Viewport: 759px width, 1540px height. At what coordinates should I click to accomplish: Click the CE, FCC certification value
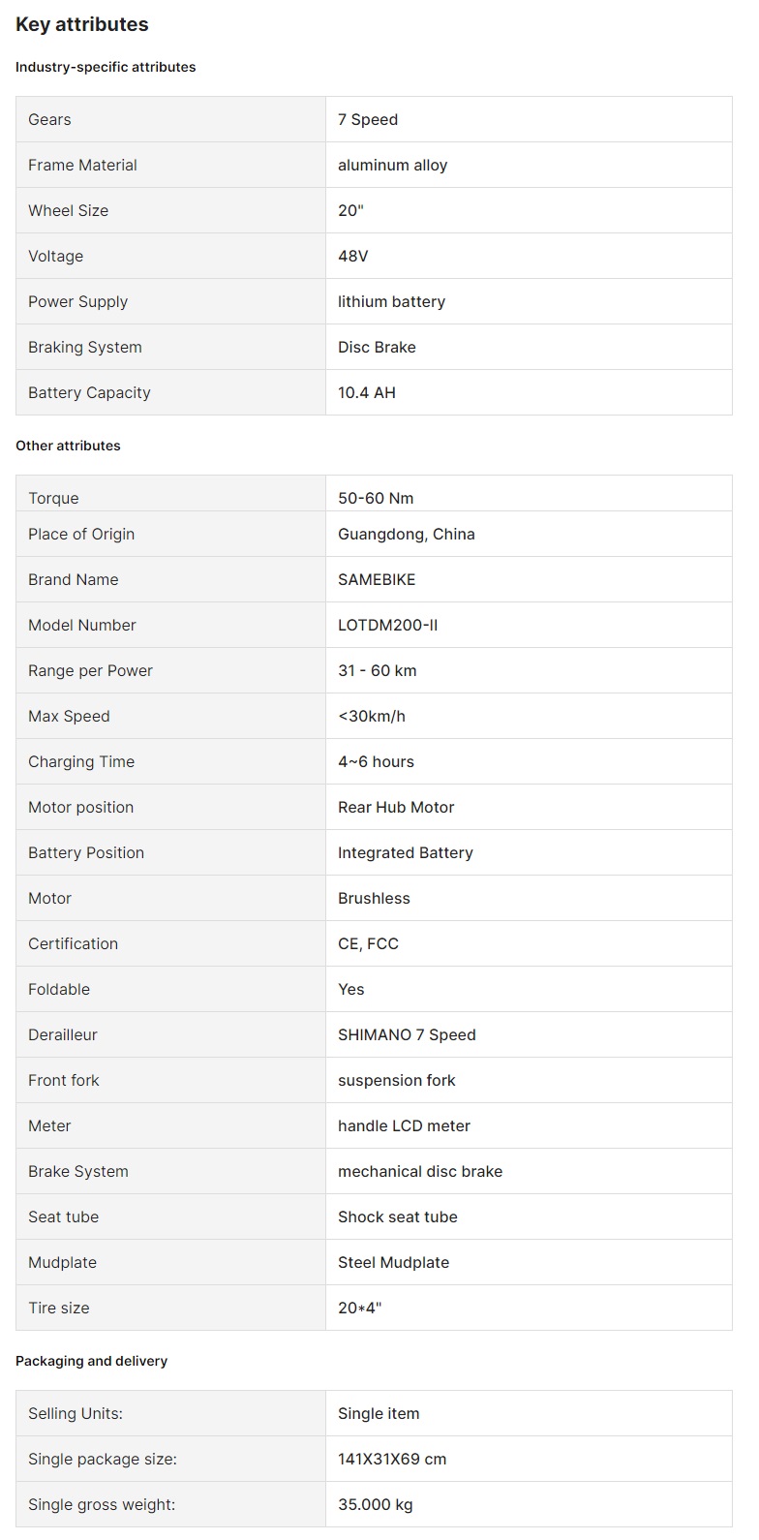[x=368, y=943]
